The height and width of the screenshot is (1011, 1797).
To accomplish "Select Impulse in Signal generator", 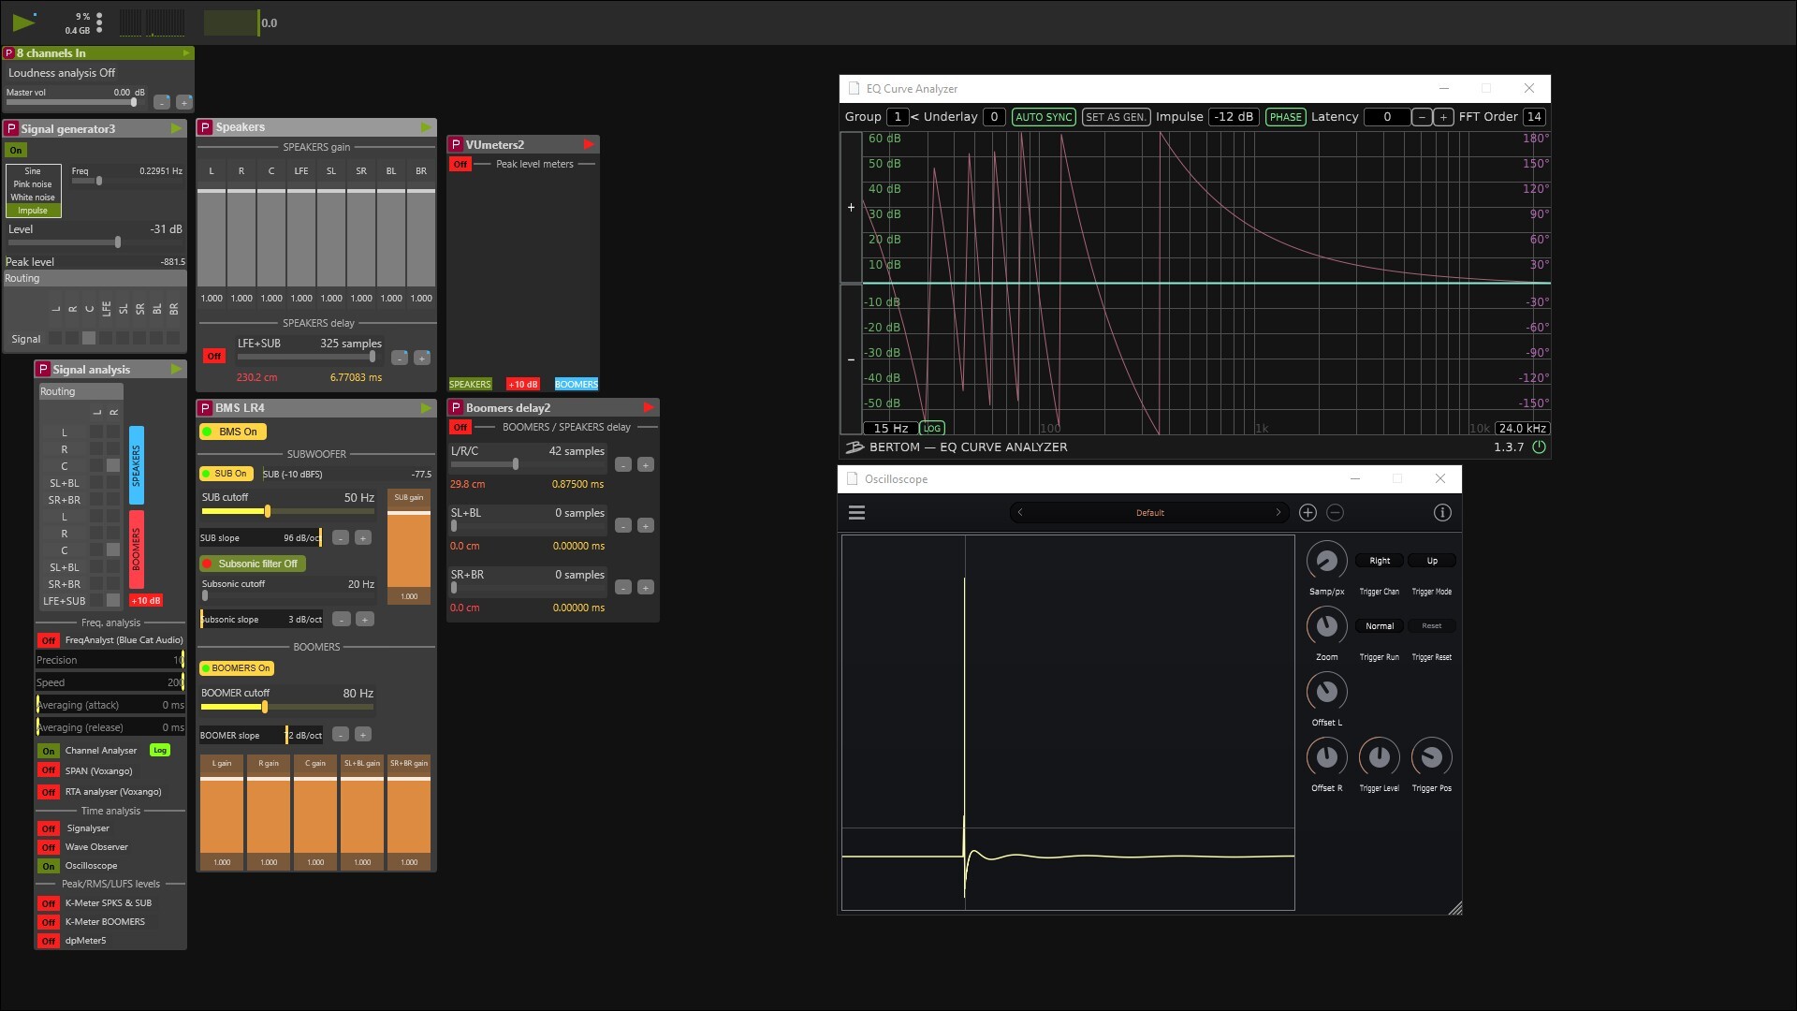I will [33, 211].
